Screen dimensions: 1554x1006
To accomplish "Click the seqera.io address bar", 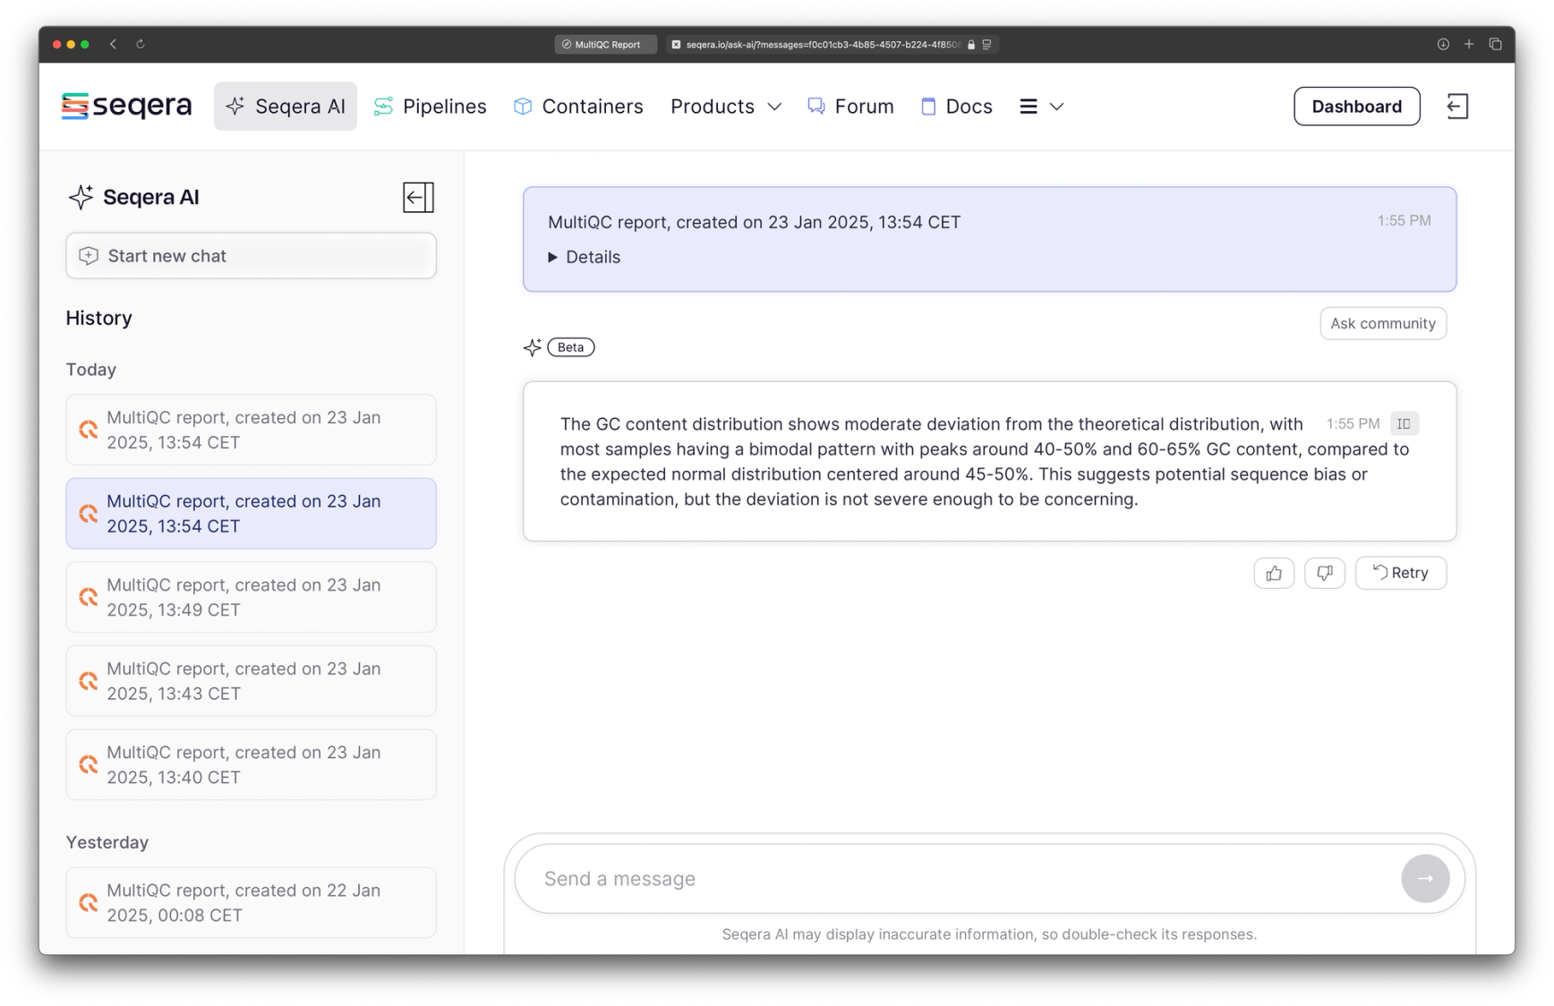I will [832, 45].
